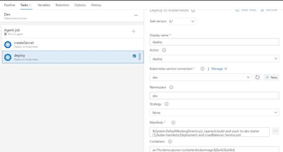Open the Manage service connection link
Screen dimensions: 283x152
pos(219,69)
